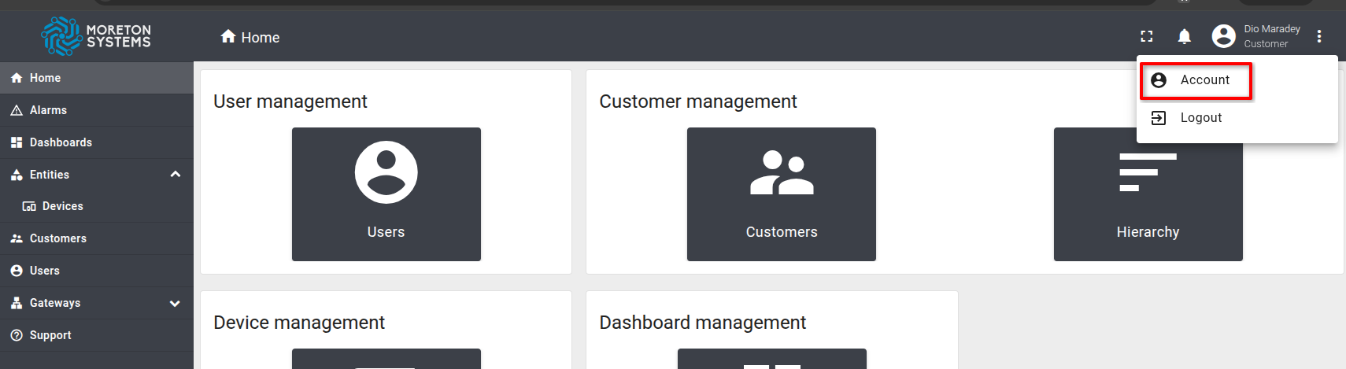The height and width of the screenshot is (369, 1346).
Task: Toggle fullscreen mode icon in header
Action: pyautogui.click(x=1146, y=36)
